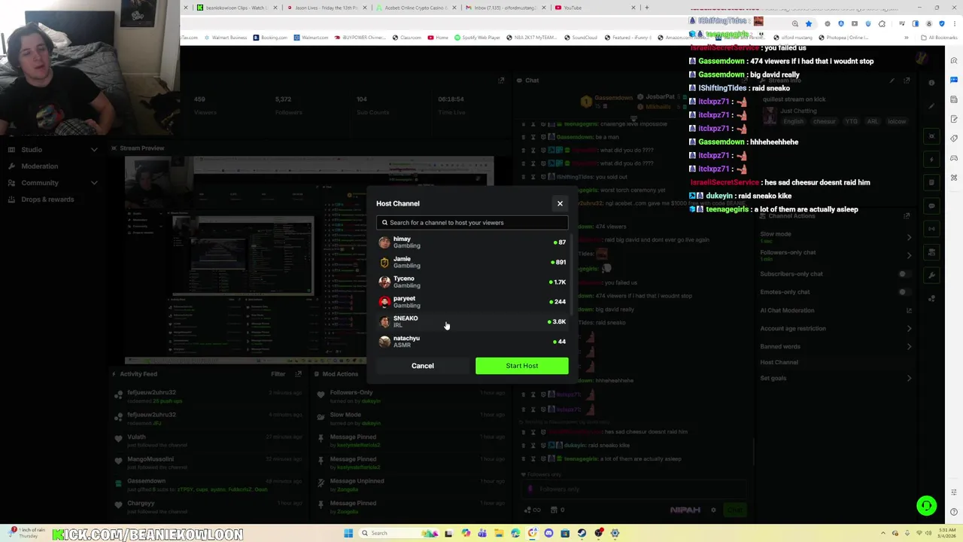Open AI Chat Moderation external link icon

(909, 310)
